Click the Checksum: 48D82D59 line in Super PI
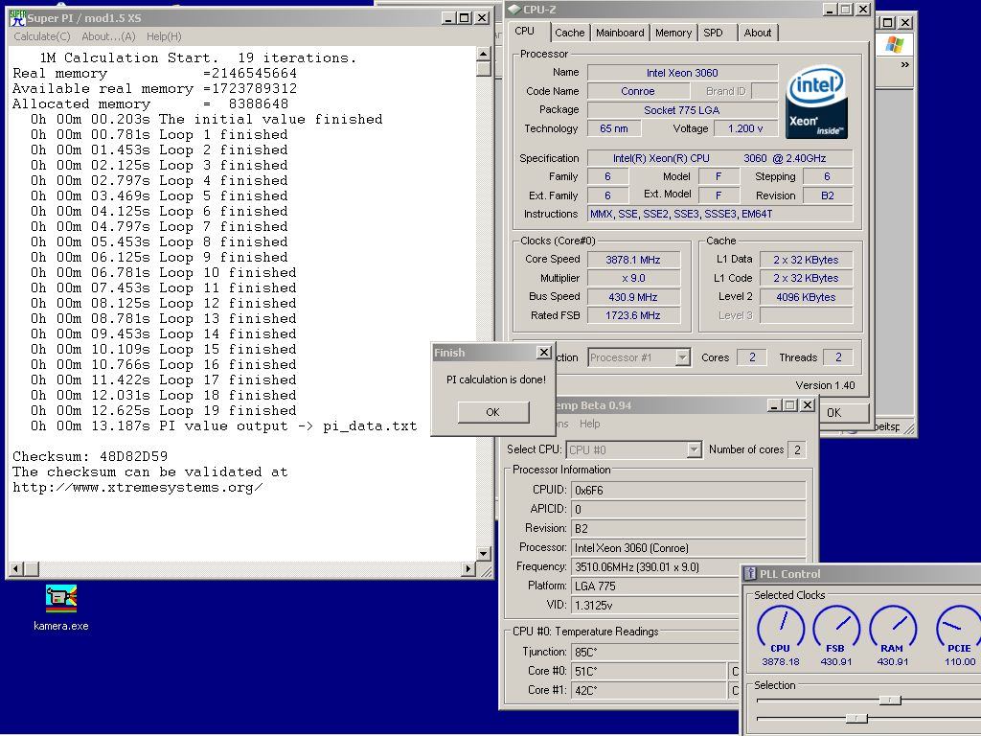This screenshot has height=736, width=981. pyautogui.click(x=90, y=456)
